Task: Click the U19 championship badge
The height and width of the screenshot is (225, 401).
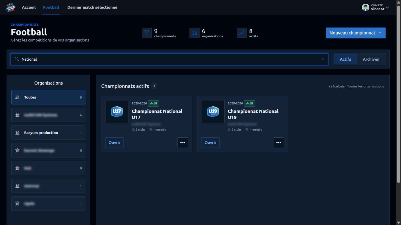Action: pos(213,112)
